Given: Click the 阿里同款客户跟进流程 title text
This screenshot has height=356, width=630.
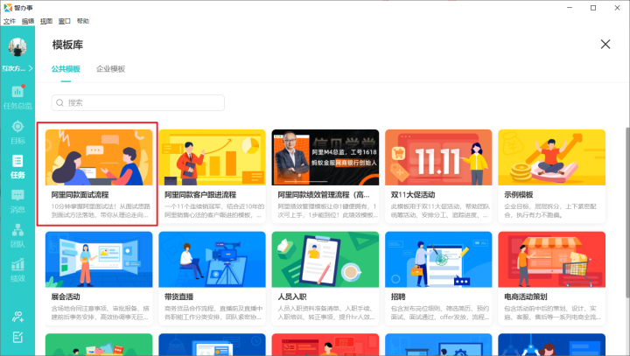Looking at the screenshot, I should pyautogui.click(x=200, y=195).
